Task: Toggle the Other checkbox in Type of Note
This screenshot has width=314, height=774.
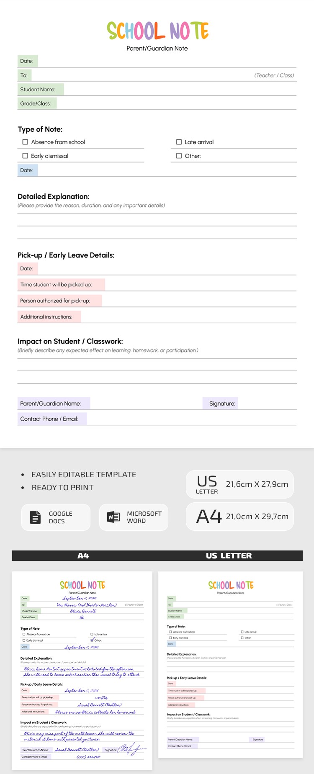Action: [x=179, y=156]
